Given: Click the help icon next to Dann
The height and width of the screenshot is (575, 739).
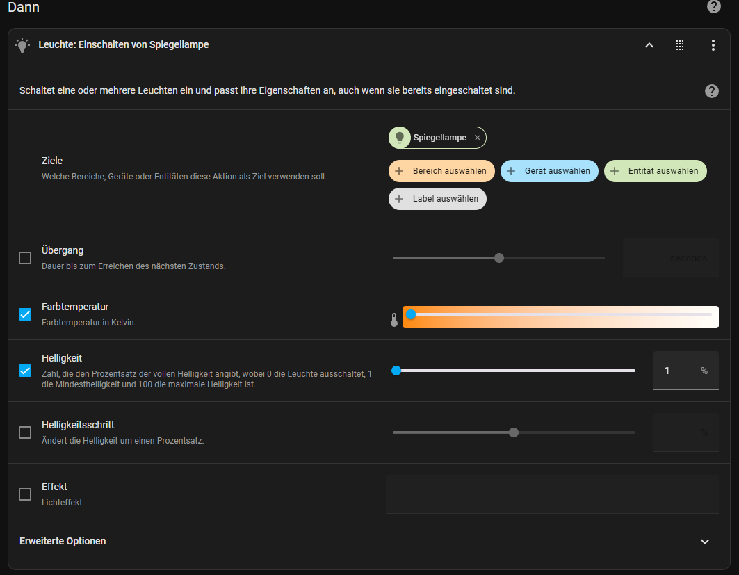Looking at the screenshot, I should 713,7.
